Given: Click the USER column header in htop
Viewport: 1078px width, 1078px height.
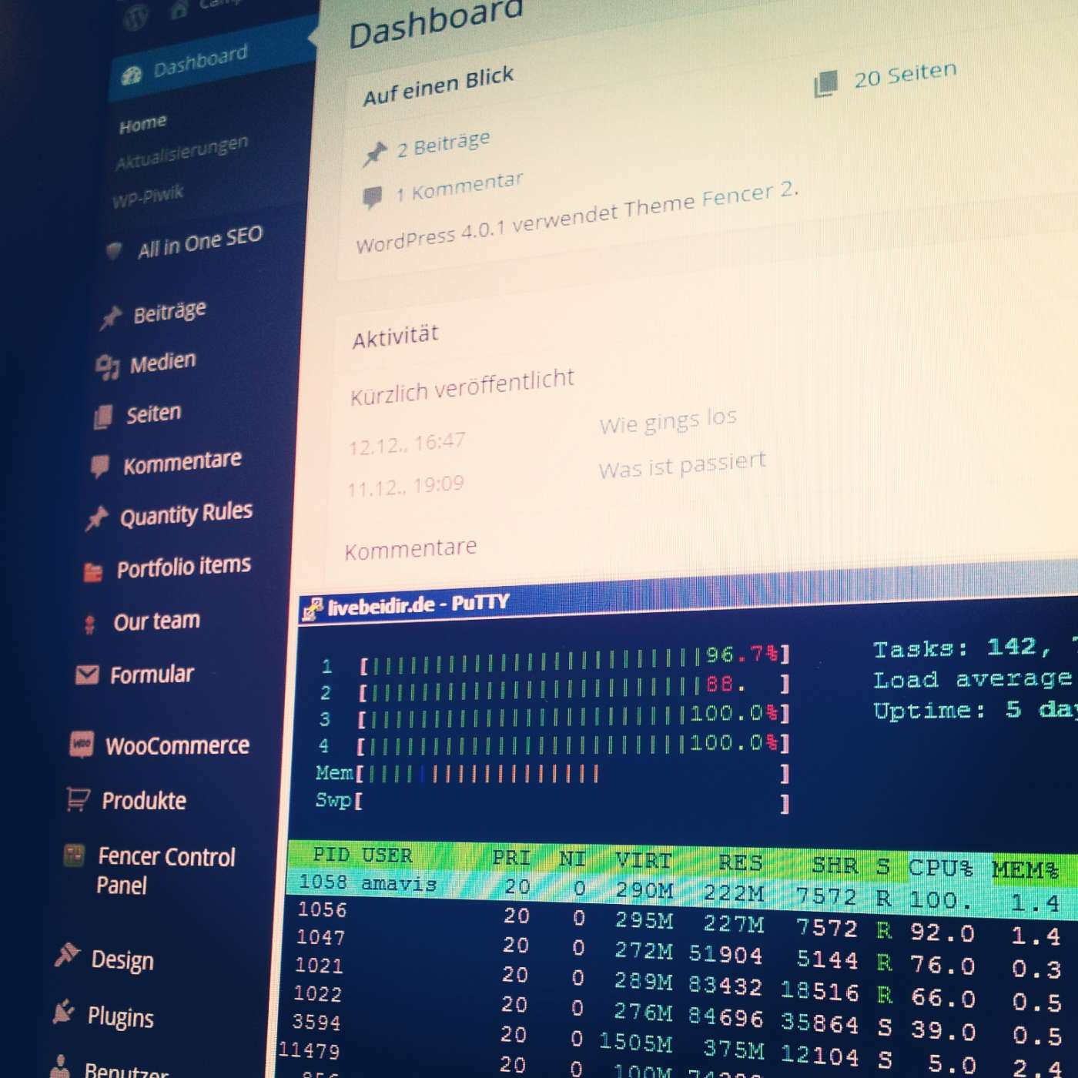Looking at the screenshot, I should click(387, 855).
